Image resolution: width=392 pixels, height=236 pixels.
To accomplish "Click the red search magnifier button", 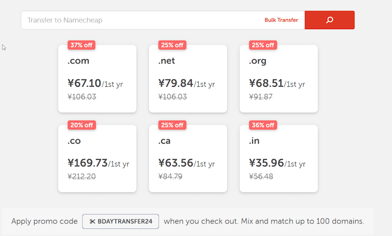I will (x=330, y=20).
